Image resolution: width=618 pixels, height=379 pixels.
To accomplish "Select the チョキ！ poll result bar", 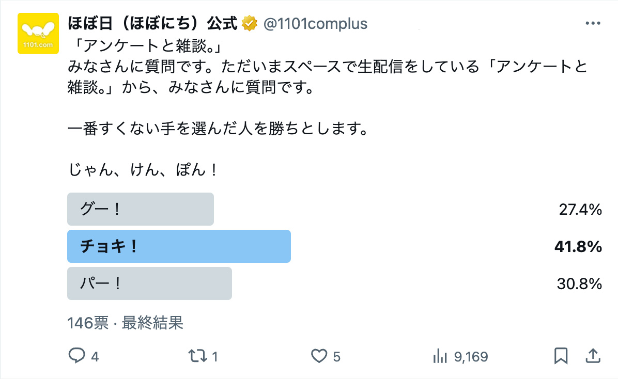I will pos(179,246).
